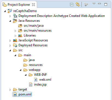Collapse the Java Resources node

click(x=10, y=21)
